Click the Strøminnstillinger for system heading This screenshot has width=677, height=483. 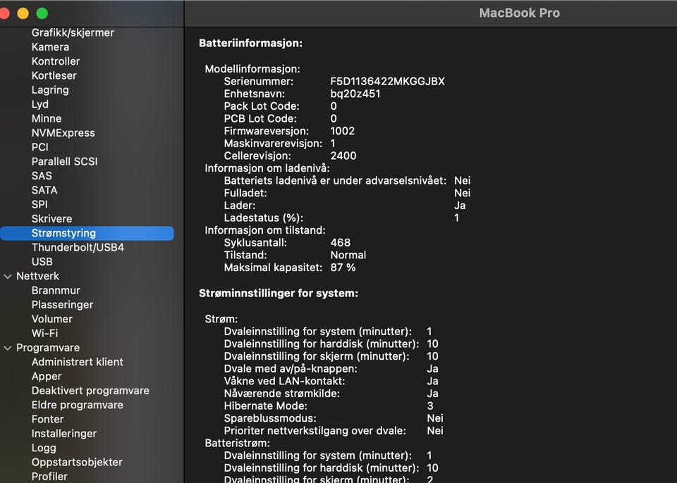coord(279,293)
